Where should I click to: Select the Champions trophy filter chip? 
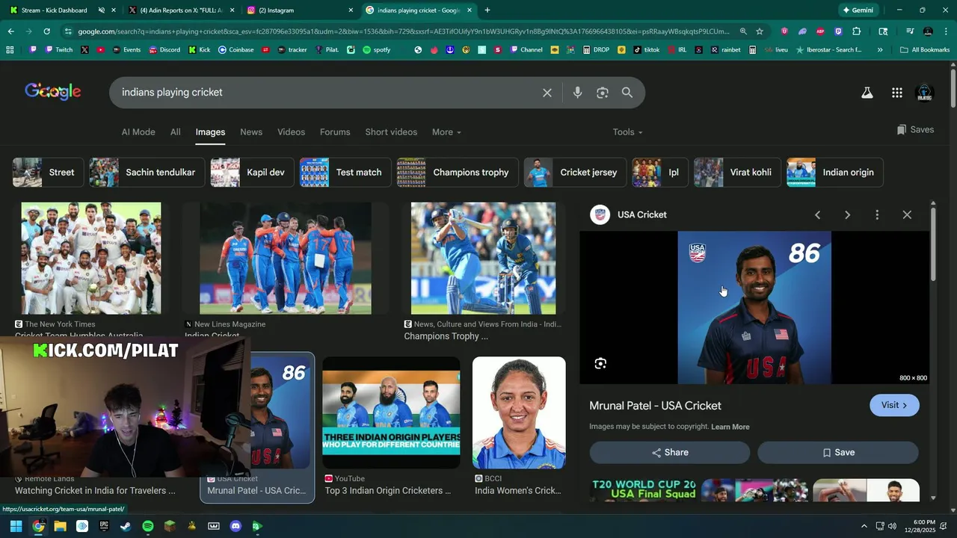click(x=458, y=172)
